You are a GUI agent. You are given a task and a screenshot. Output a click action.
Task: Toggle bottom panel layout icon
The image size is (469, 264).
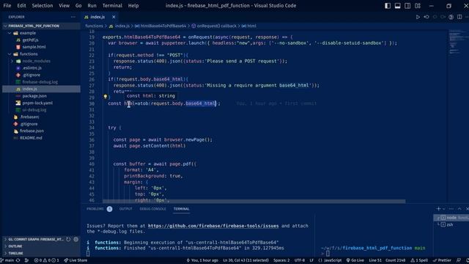[x=397, y=6]
